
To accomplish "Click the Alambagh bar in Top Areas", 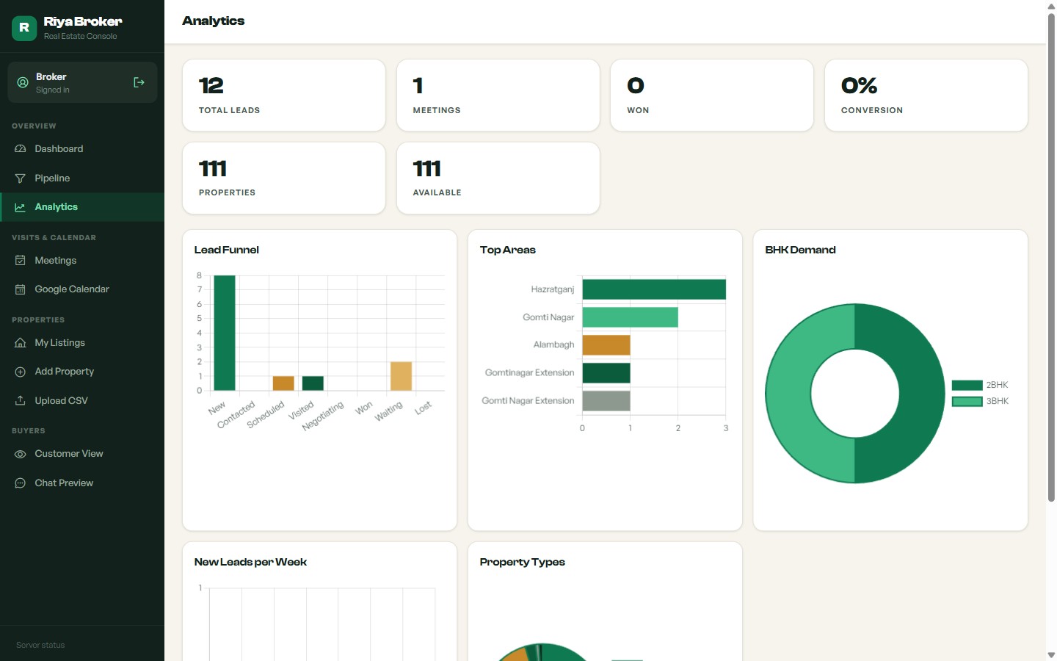I will [x=606, y=345].
